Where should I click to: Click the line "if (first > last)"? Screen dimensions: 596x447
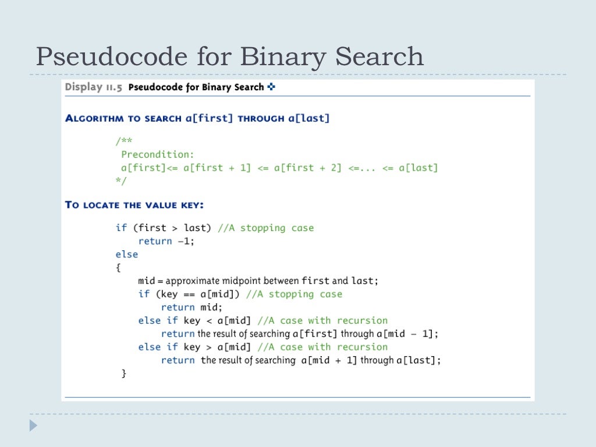tap(164, 228)
